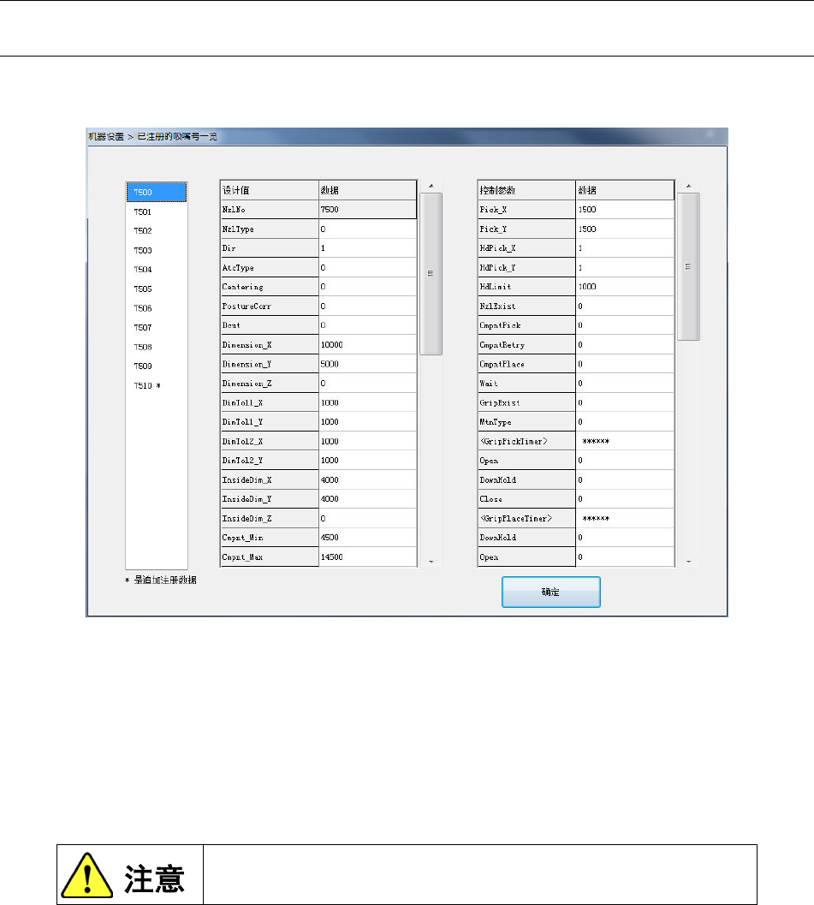Click the CmpntRetry value cell

625,345
